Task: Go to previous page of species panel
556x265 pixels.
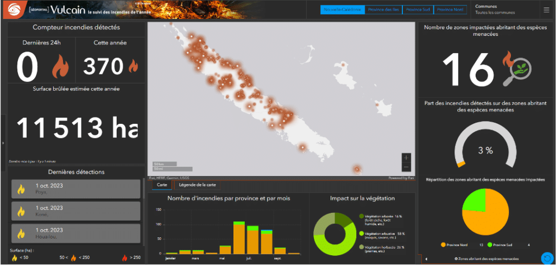Action: (426, 260)
